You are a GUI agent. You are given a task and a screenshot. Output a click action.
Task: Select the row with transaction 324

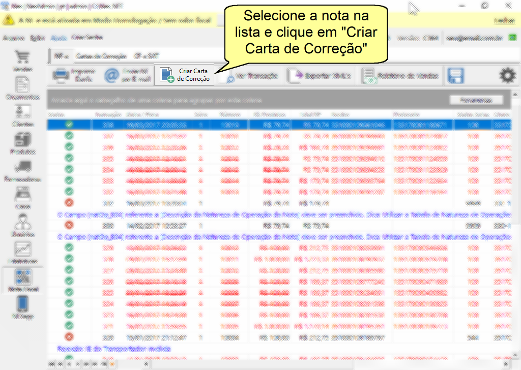(279, 304)
